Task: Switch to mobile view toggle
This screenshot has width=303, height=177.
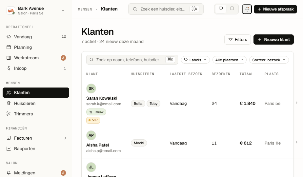Action: click(232, 9)
